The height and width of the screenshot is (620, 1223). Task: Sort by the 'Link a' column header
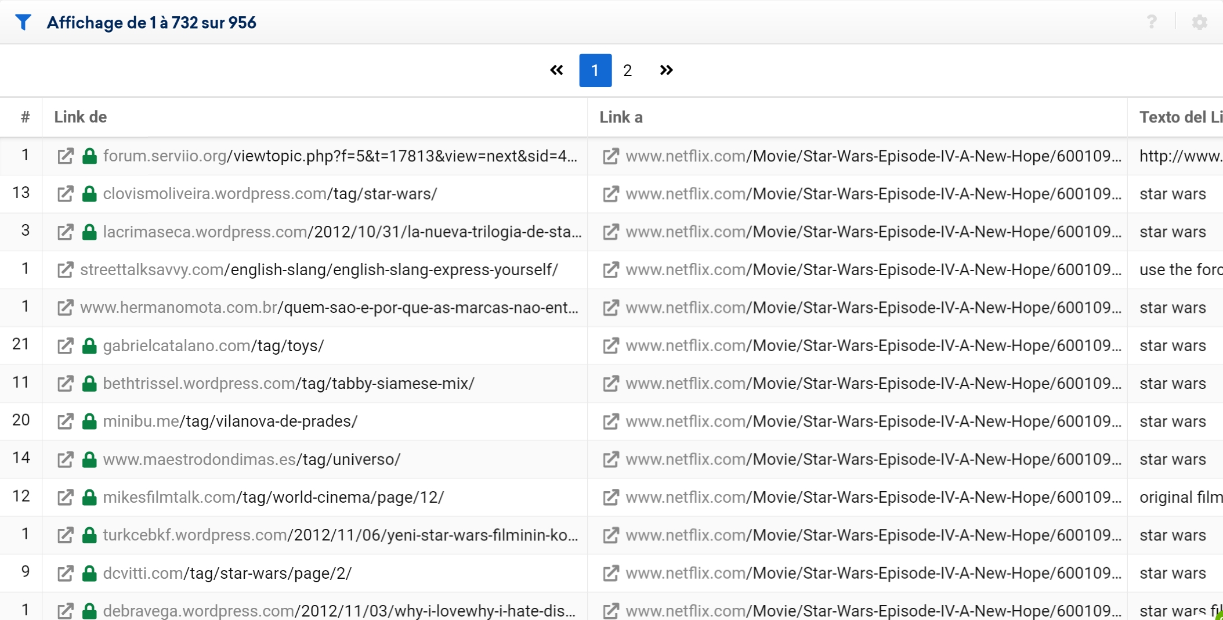621,117
